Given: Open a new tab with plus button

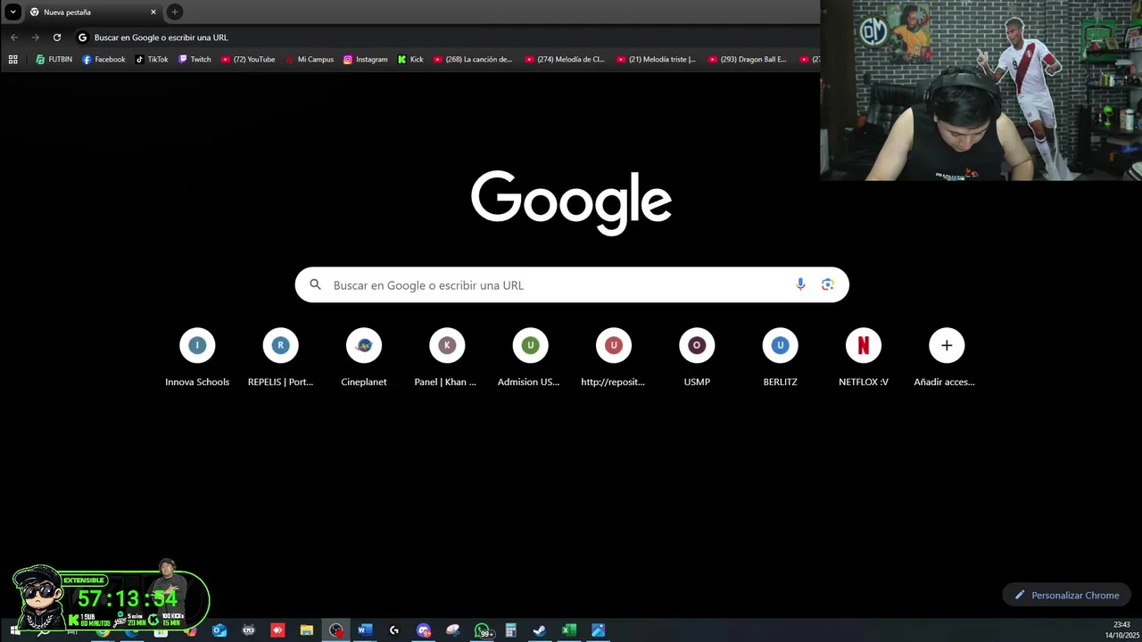Looking at the screenshot, I should coord(175,12).
